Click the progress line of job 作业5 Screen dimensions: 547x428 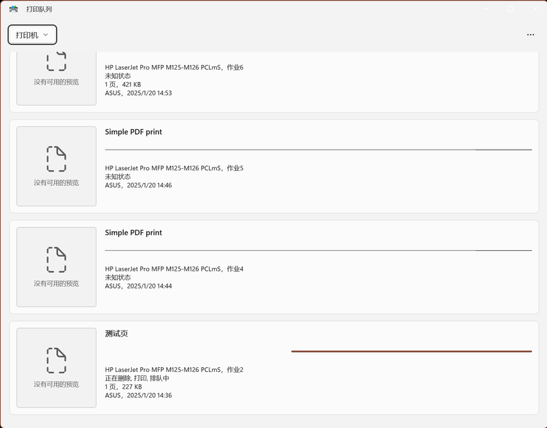318,149
